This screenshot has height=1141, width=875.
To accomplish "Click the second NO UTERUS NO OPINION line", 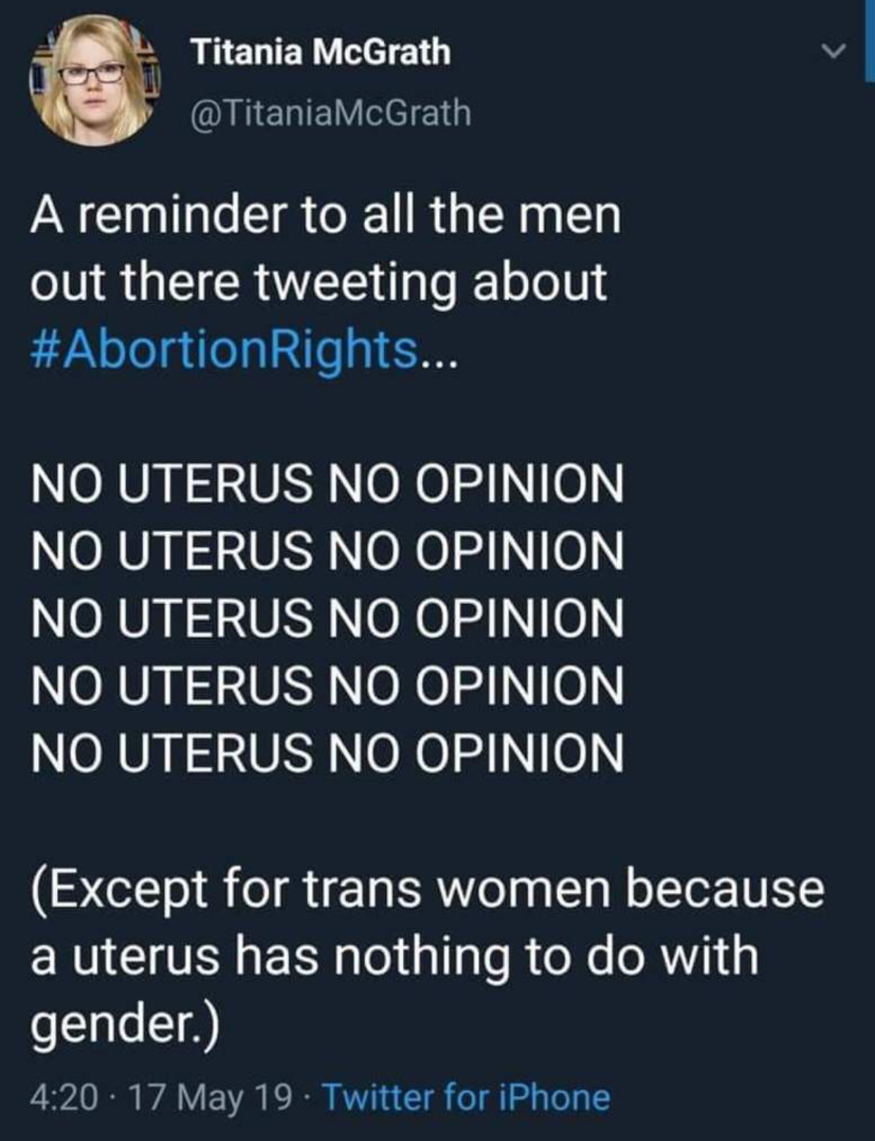I will coord(327,550).
